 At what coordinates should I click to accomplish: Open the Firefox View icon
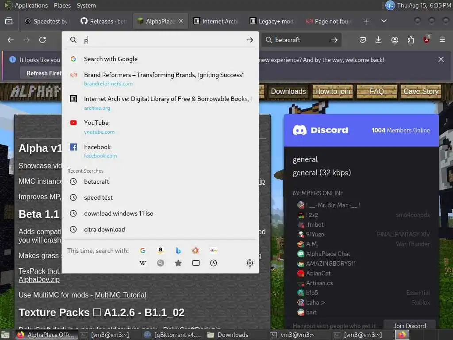pyautogui.click(x=9, y=21)
